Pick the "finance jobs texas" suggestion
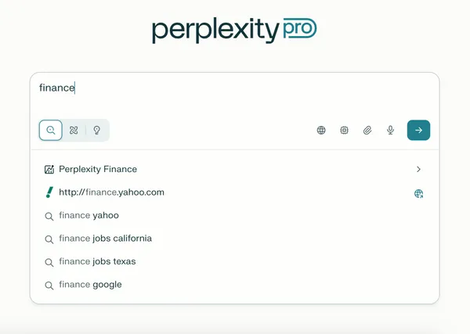 point(97,262)
